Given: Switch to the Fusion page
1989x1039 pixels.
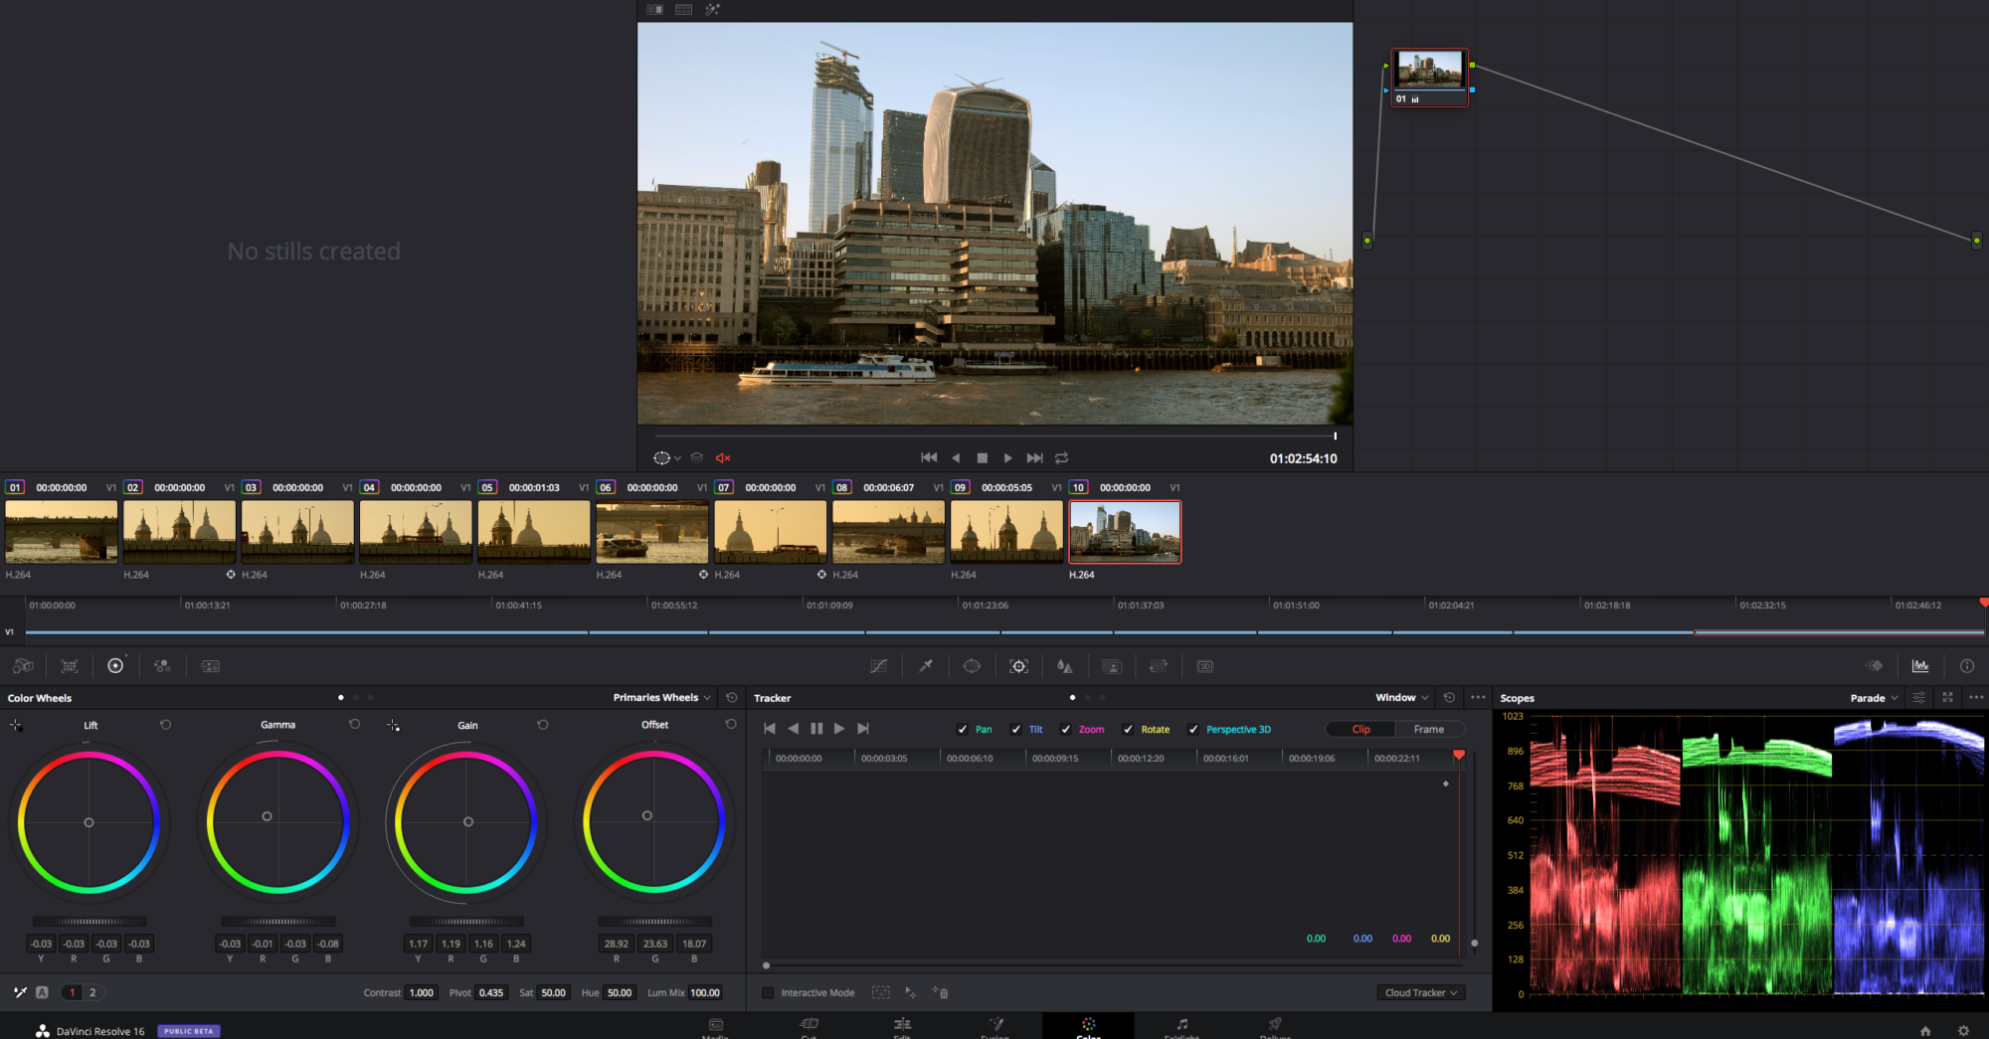Looking at the screenshot, I should [994, 1028].
